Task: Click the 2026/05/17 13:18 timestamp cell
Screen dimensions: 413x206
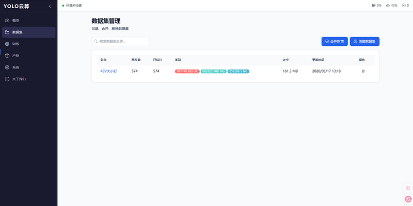Action: tap(326, 71)
